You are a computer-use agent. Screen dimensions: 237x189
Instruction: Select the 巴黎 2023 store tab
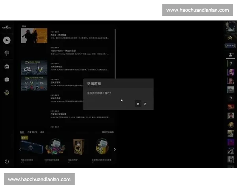tap(32, 132)
